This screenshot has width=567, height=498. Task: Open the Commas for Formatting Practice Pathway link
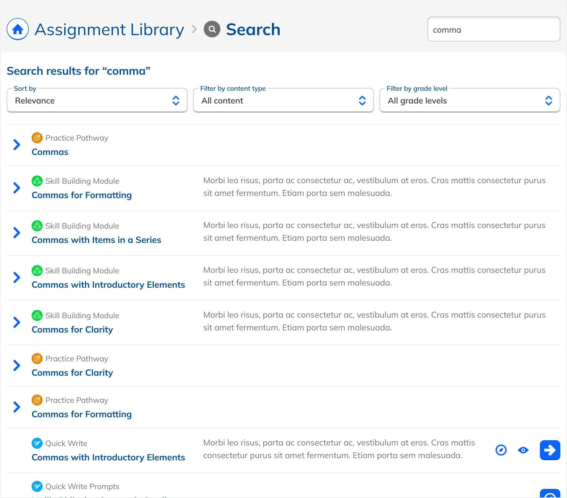coord(82,414)
